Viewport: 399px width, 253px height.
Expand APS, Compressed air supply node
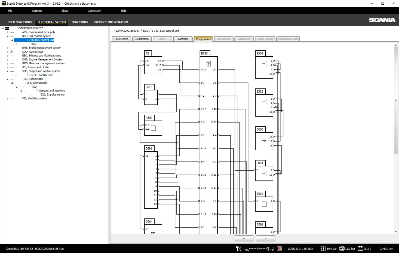click(8, 32)
